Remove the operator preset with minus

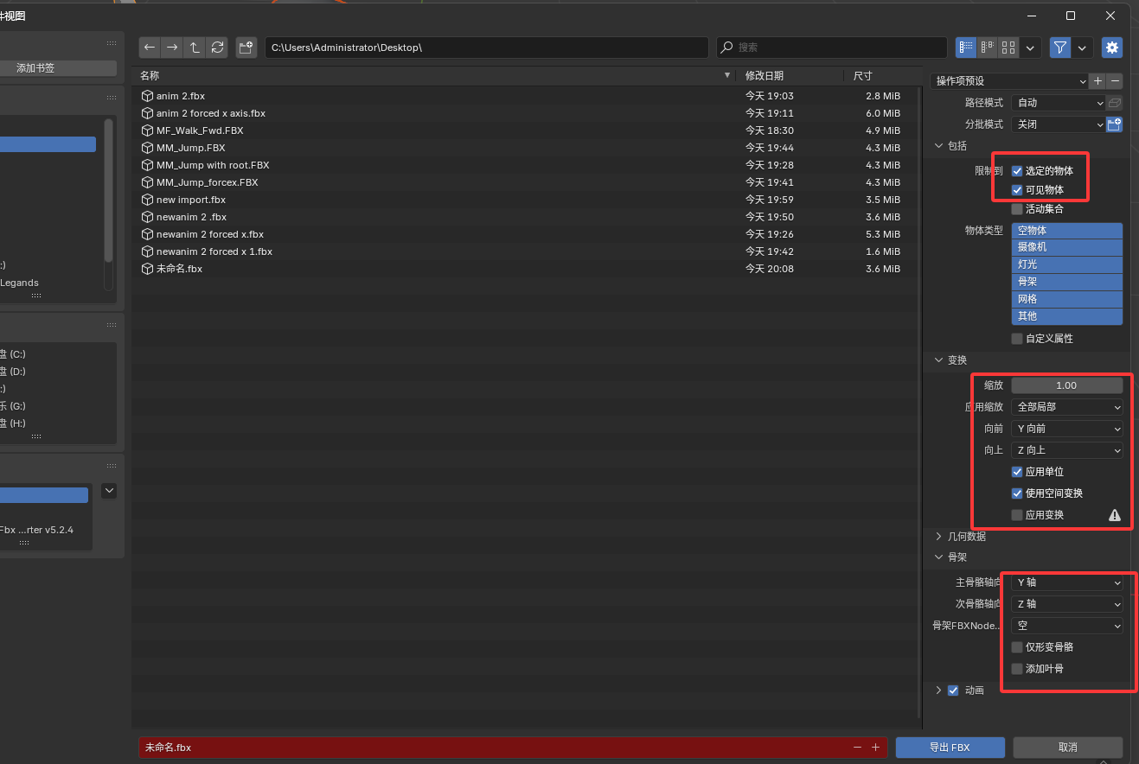[1115, 81]
